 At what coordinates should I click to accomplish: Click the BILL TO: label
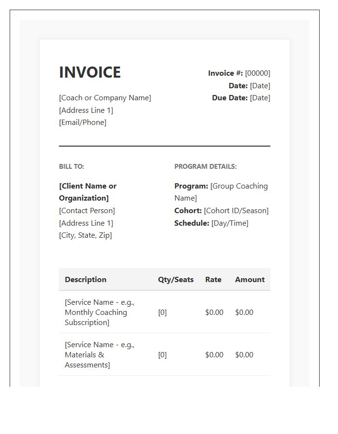[x=71, y=166]
